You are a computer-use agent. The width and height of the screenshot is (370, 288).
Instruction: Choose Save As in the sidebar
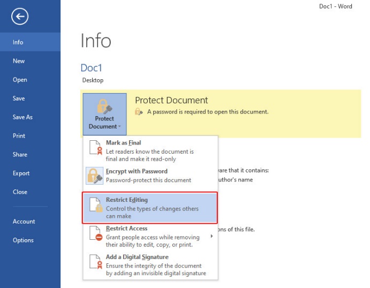(30, 117)
